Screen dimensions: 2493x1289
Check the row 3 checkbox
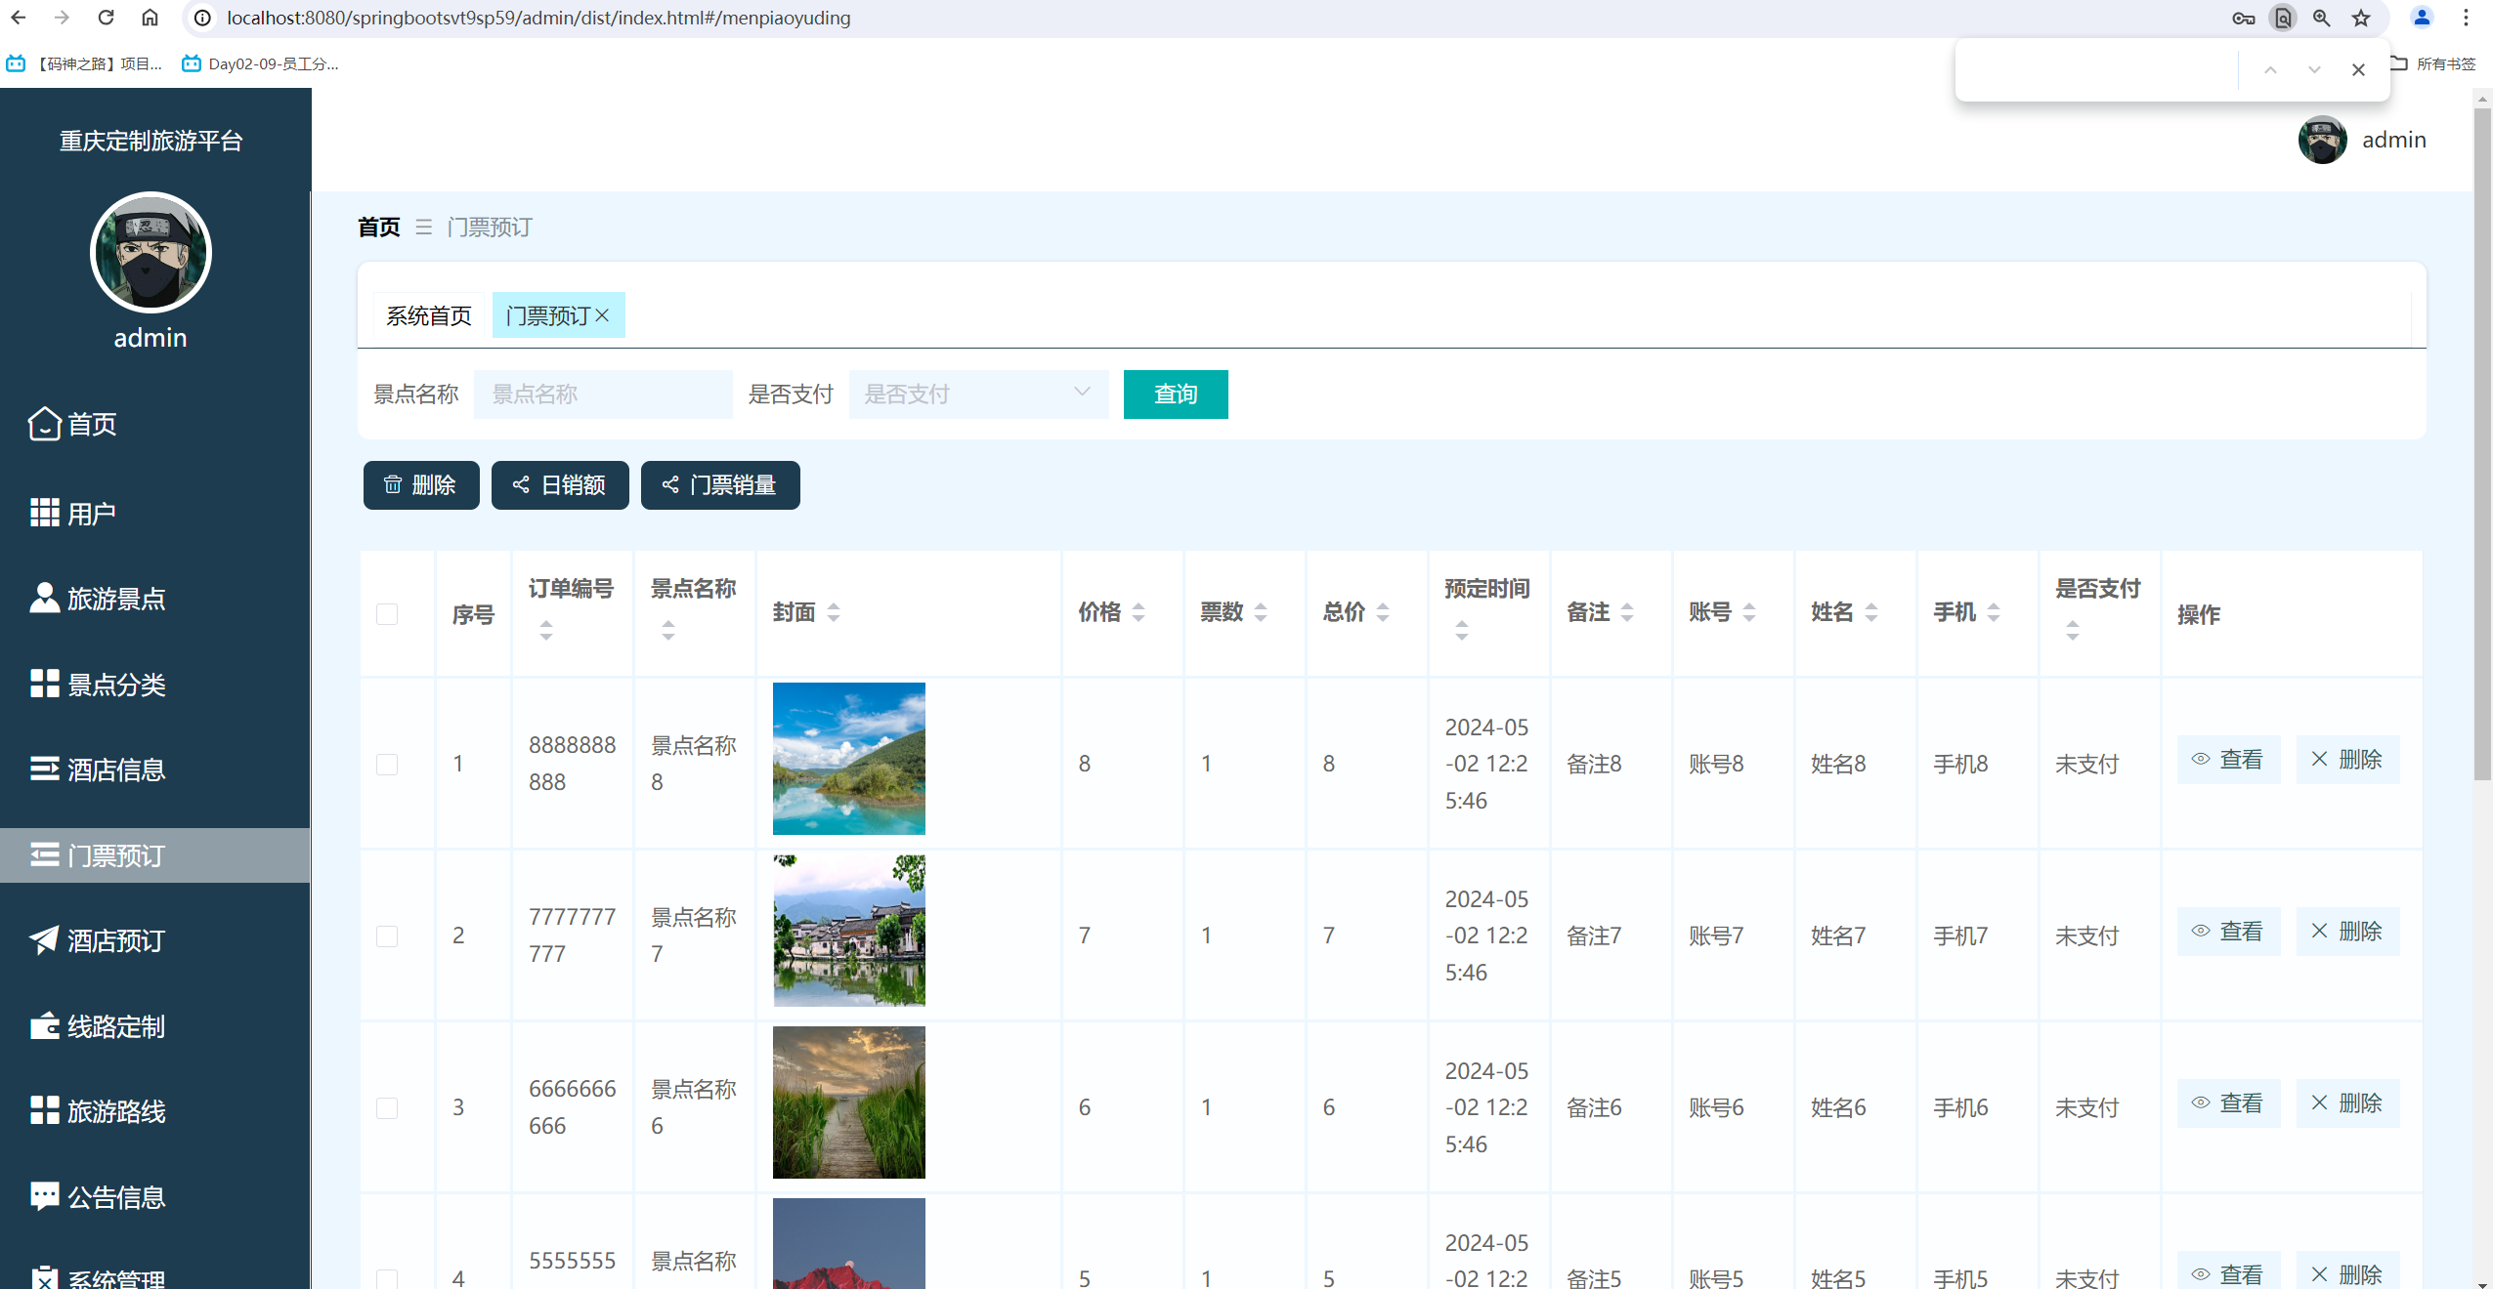coord(387,1108)
